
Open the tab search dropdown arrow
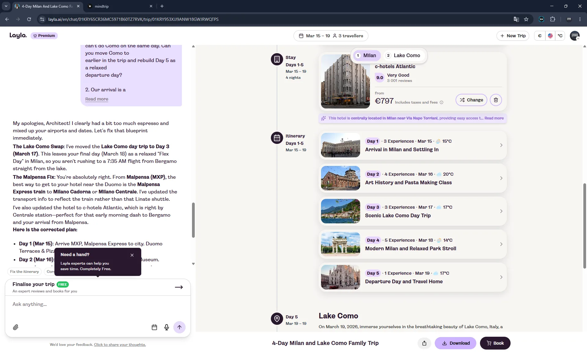click(x=6, y=6)
